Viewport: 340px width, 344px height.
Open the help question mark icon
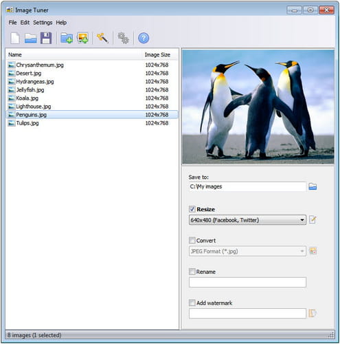pos(144,38)
